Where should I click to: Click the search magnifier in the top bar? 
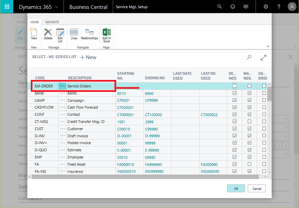click(x=219, y=7)
